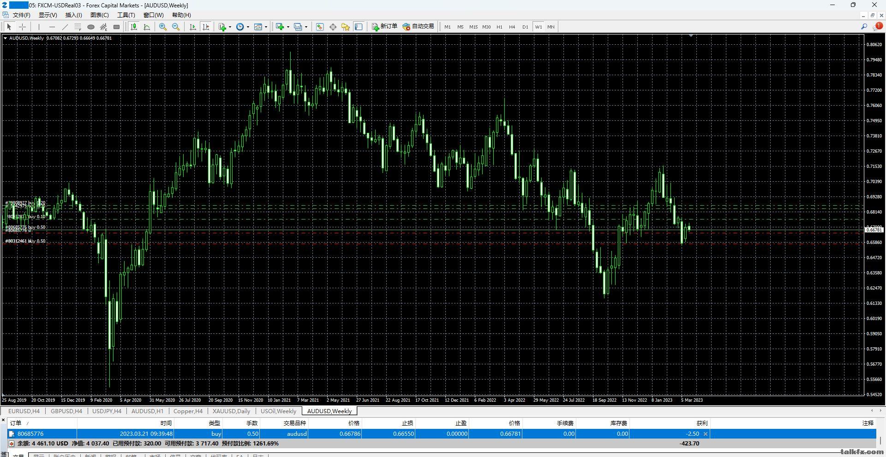
Task: Select the Fibonacci expansion tool
Action: pos(104,27)
